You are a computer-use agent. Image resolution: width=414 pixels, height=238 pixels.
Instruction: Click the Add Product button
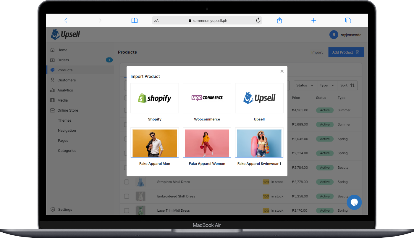(346, 52)
